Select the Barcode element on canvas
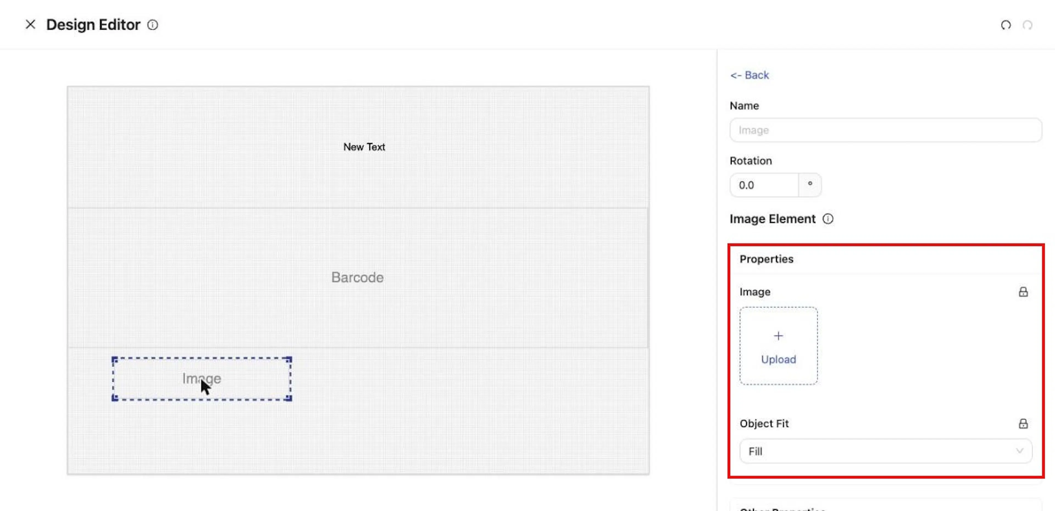Screen dimensions: 1055x511 click(x=357, y=277)
